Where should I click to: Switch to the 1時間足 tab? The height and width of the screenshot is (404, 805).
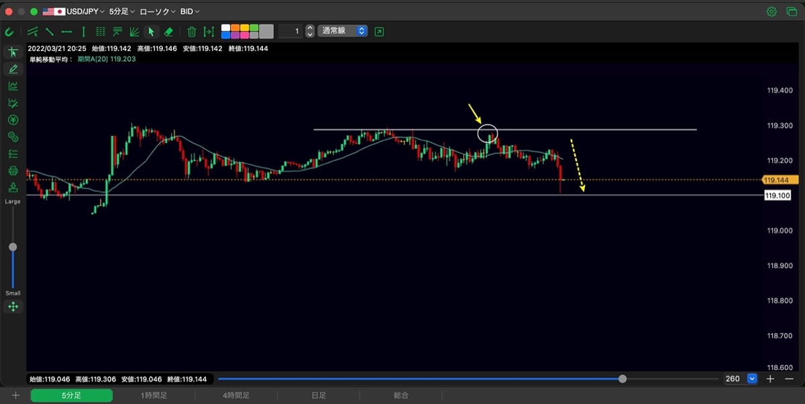click(154, 396)
